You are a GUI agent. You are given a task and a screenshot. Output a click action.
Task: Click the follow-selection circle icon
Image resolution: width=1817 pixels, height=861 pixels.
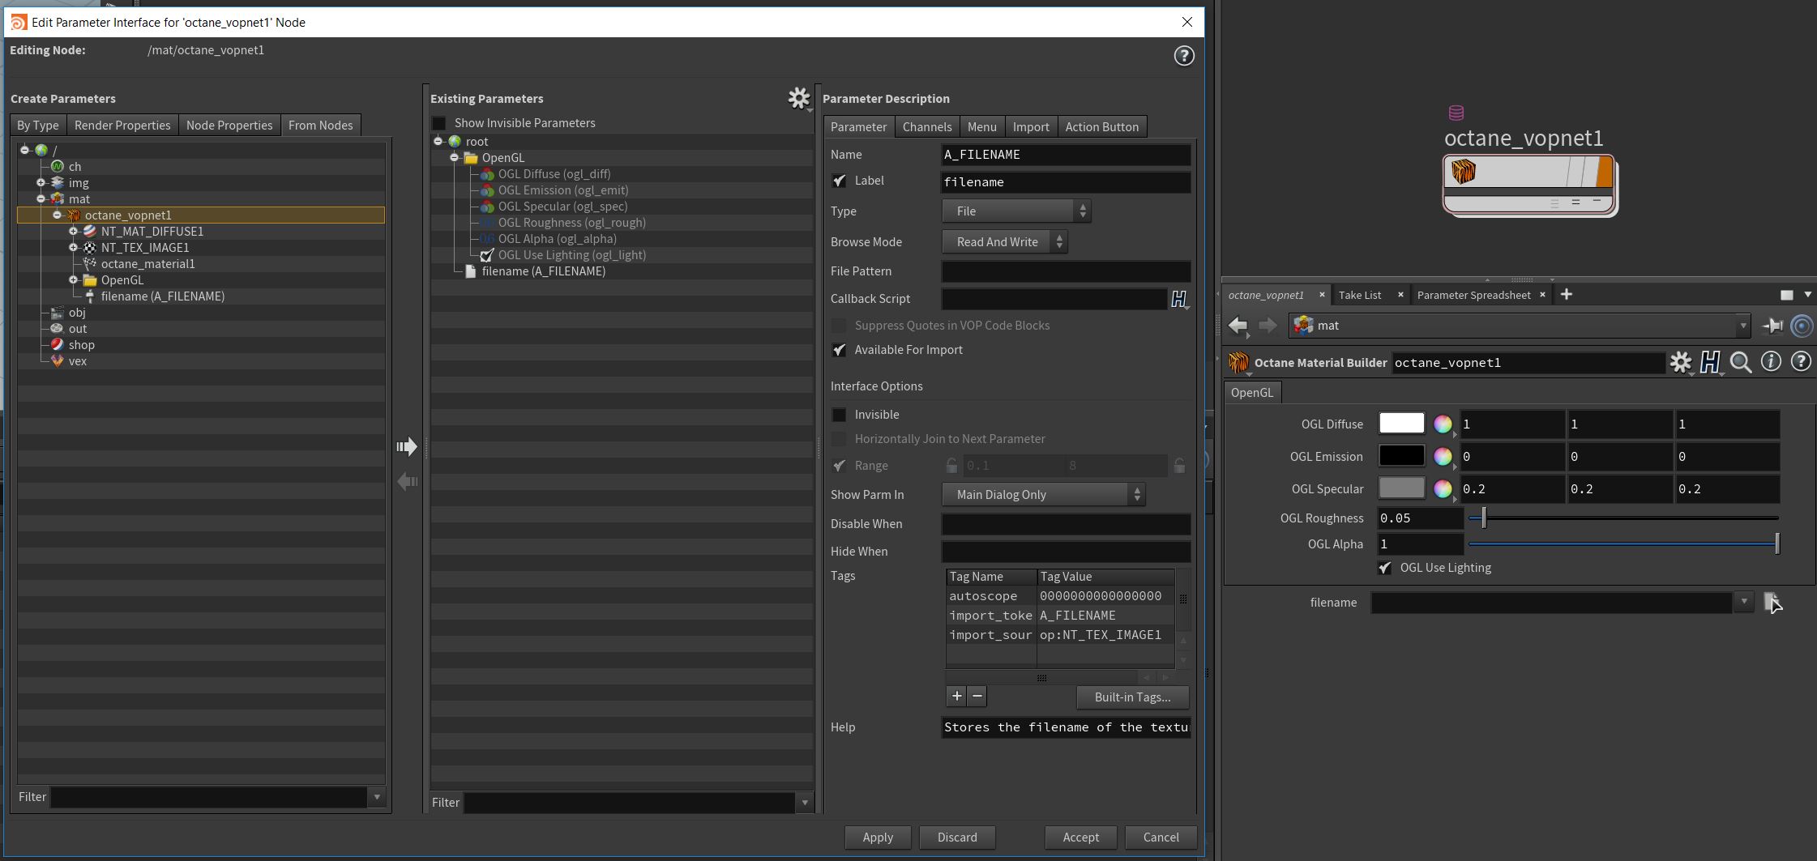click(1802, 326)
